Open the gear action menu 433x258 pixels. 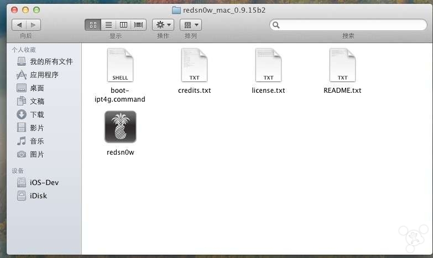click(163, 25)
